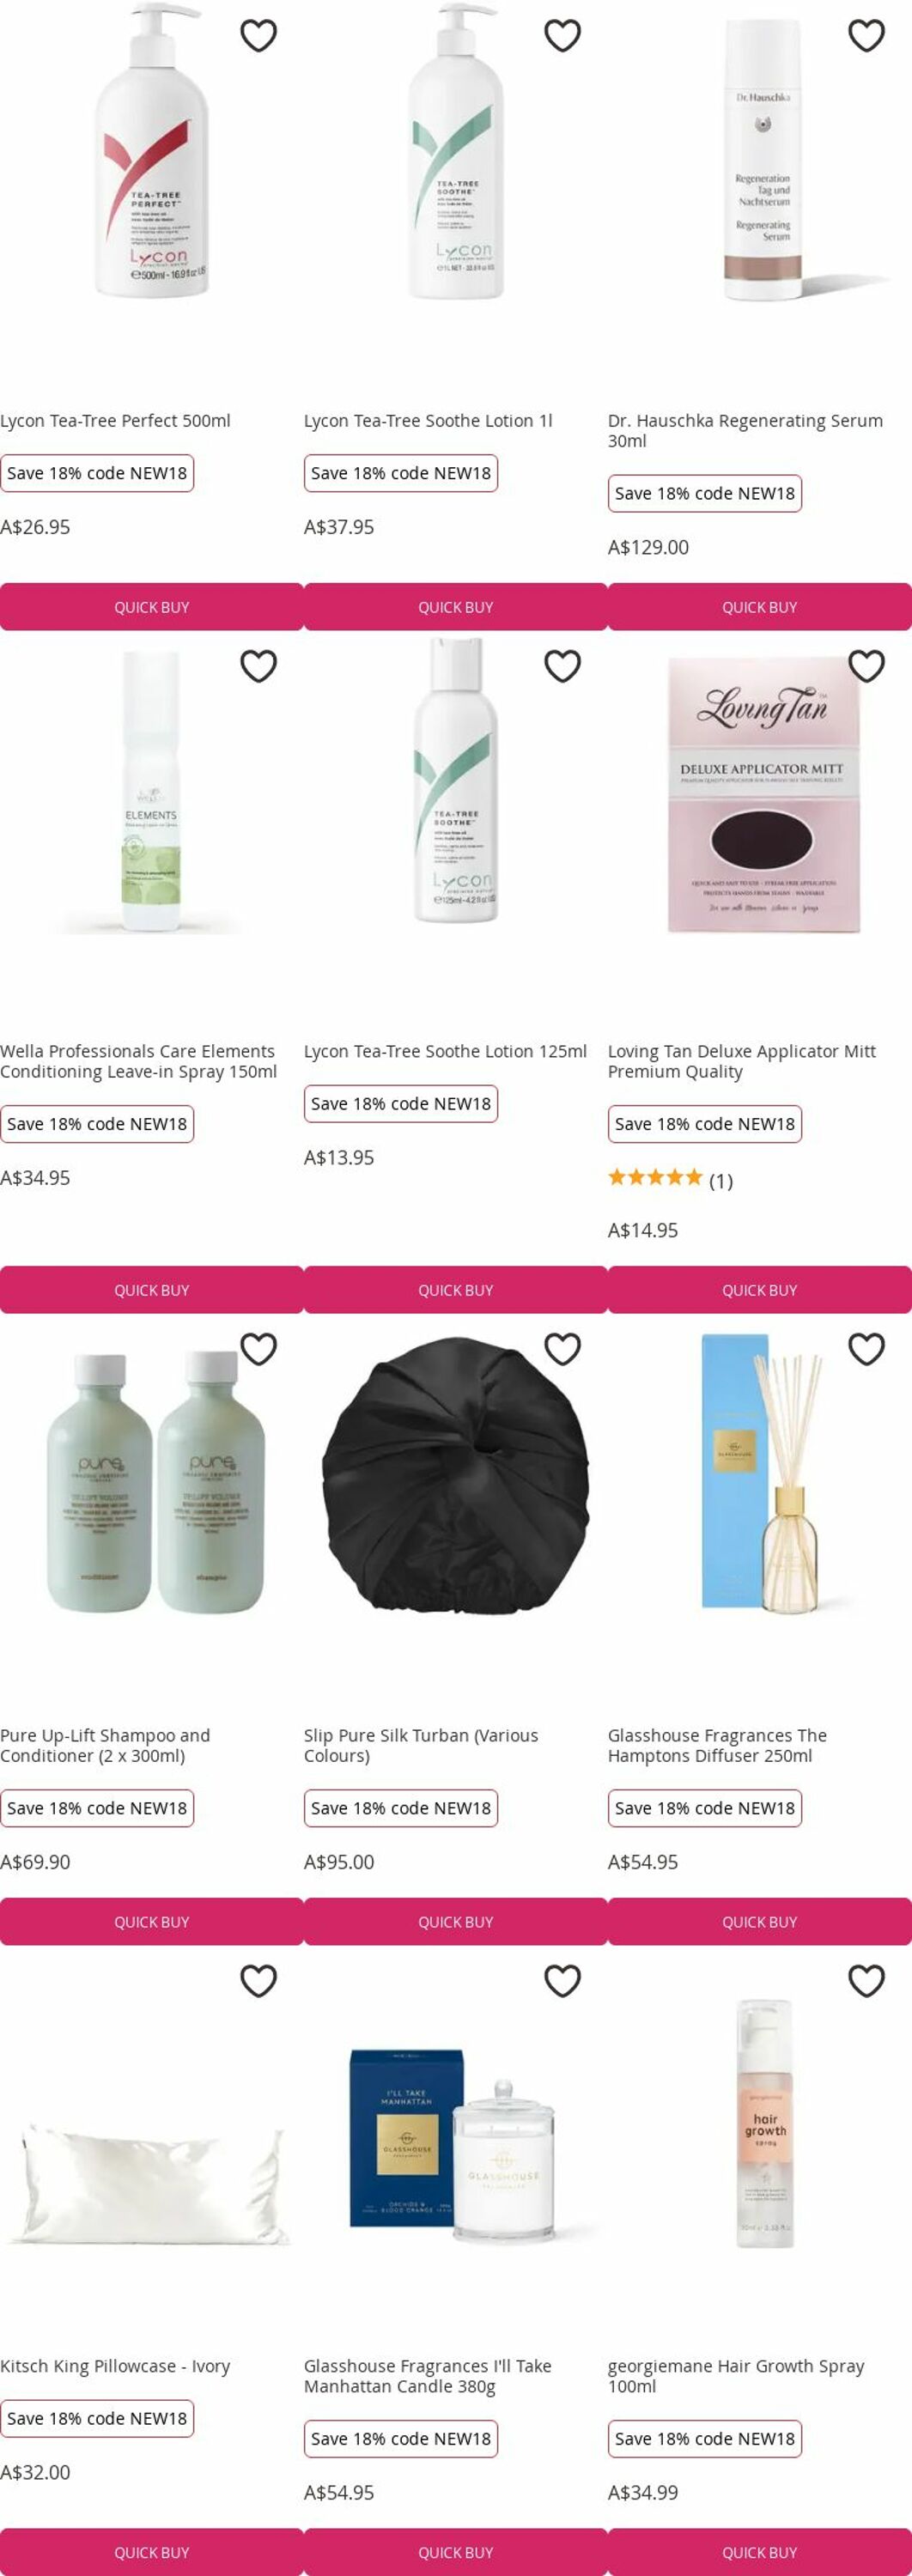This screenshot has height=2576, width=912.
Task: Heart the Loving Tan Deluxe Applicator Mitt
Action: coord(866,666)
